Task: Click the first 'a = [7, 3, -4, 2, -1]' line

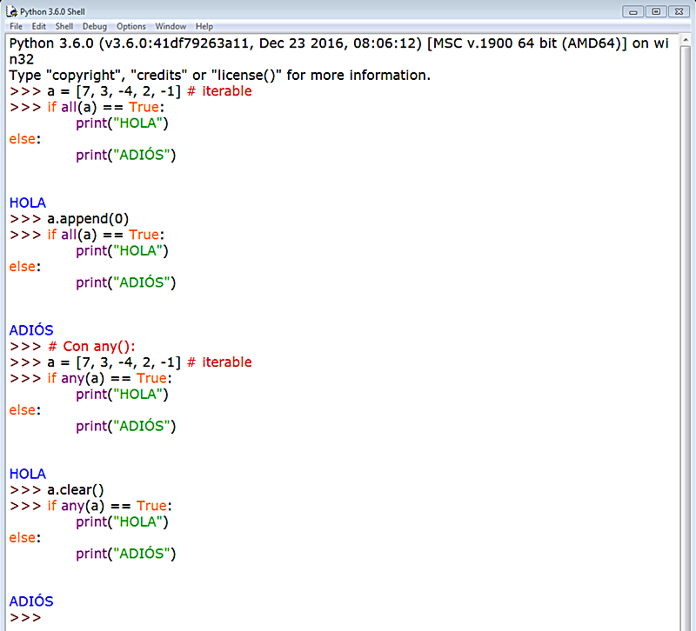Action: point(114,91)
